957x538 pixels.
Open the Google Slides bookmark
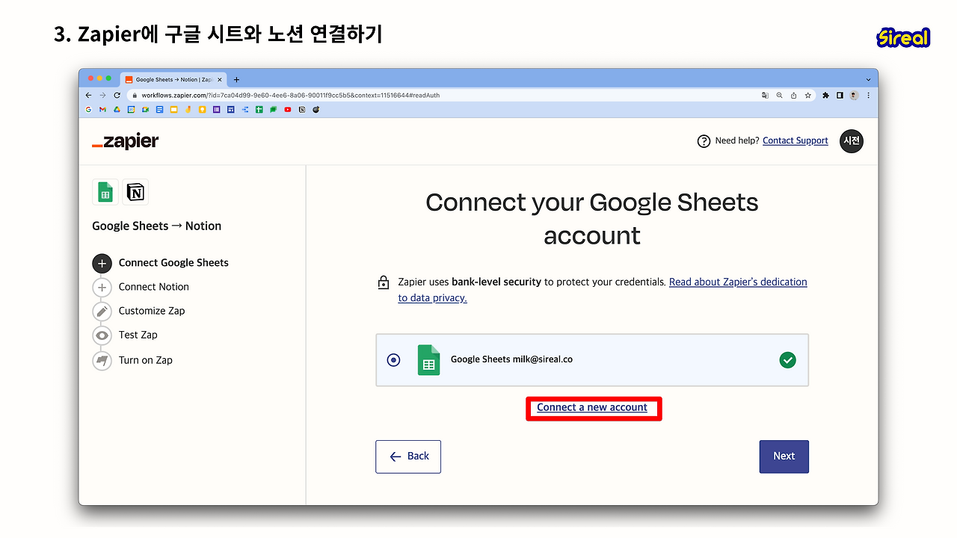click(173, 110)
